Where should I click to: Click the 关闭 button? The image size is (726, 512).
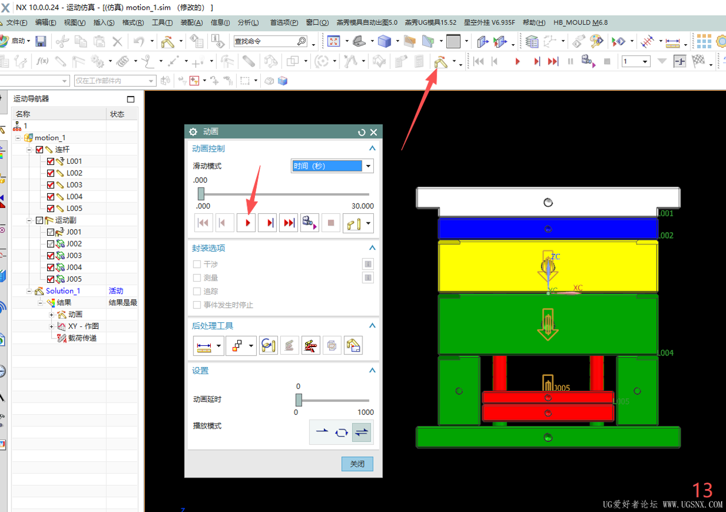357,464
